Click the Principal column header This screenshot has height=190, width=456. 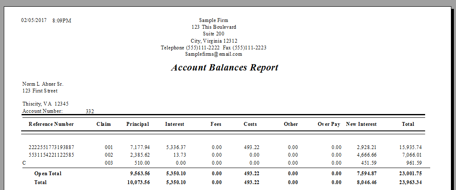point(137,124)
